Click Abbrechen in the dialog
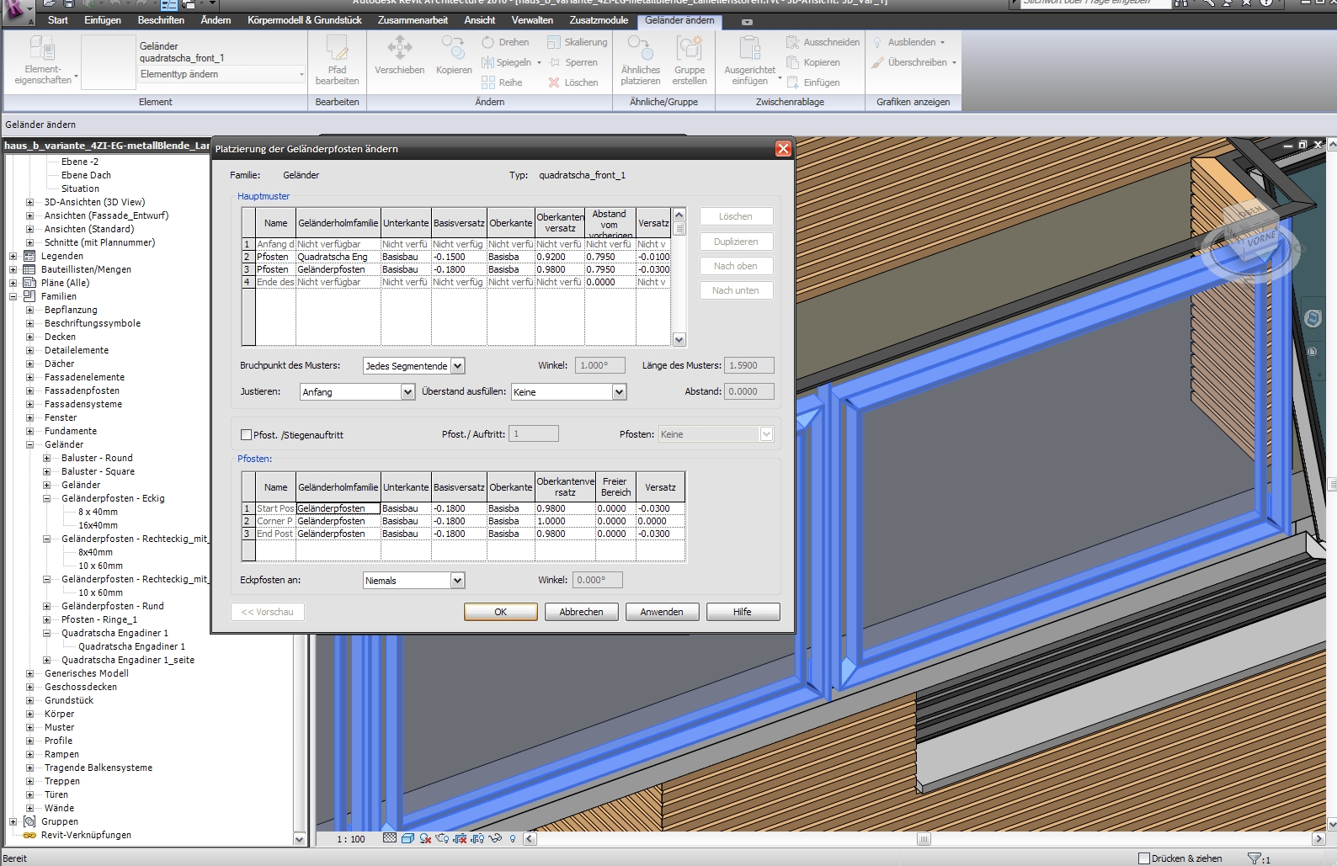This screenshot has height=866, width=1337. click(x=582, y=612)
